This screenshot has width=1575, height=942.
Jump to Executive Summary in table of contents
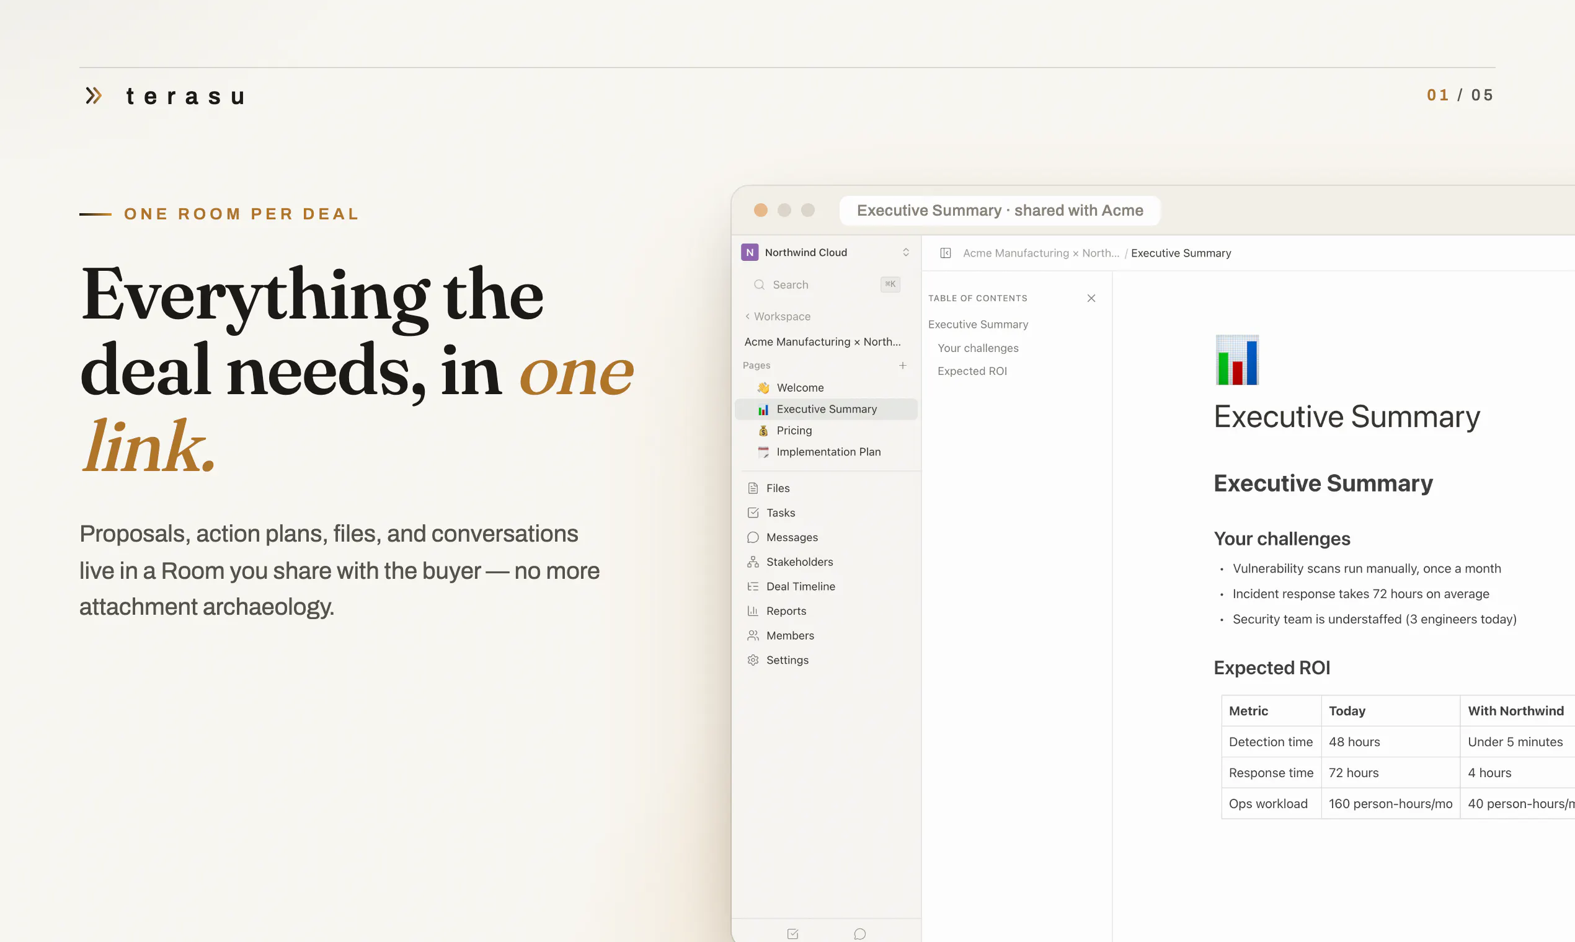pos(978,324)
